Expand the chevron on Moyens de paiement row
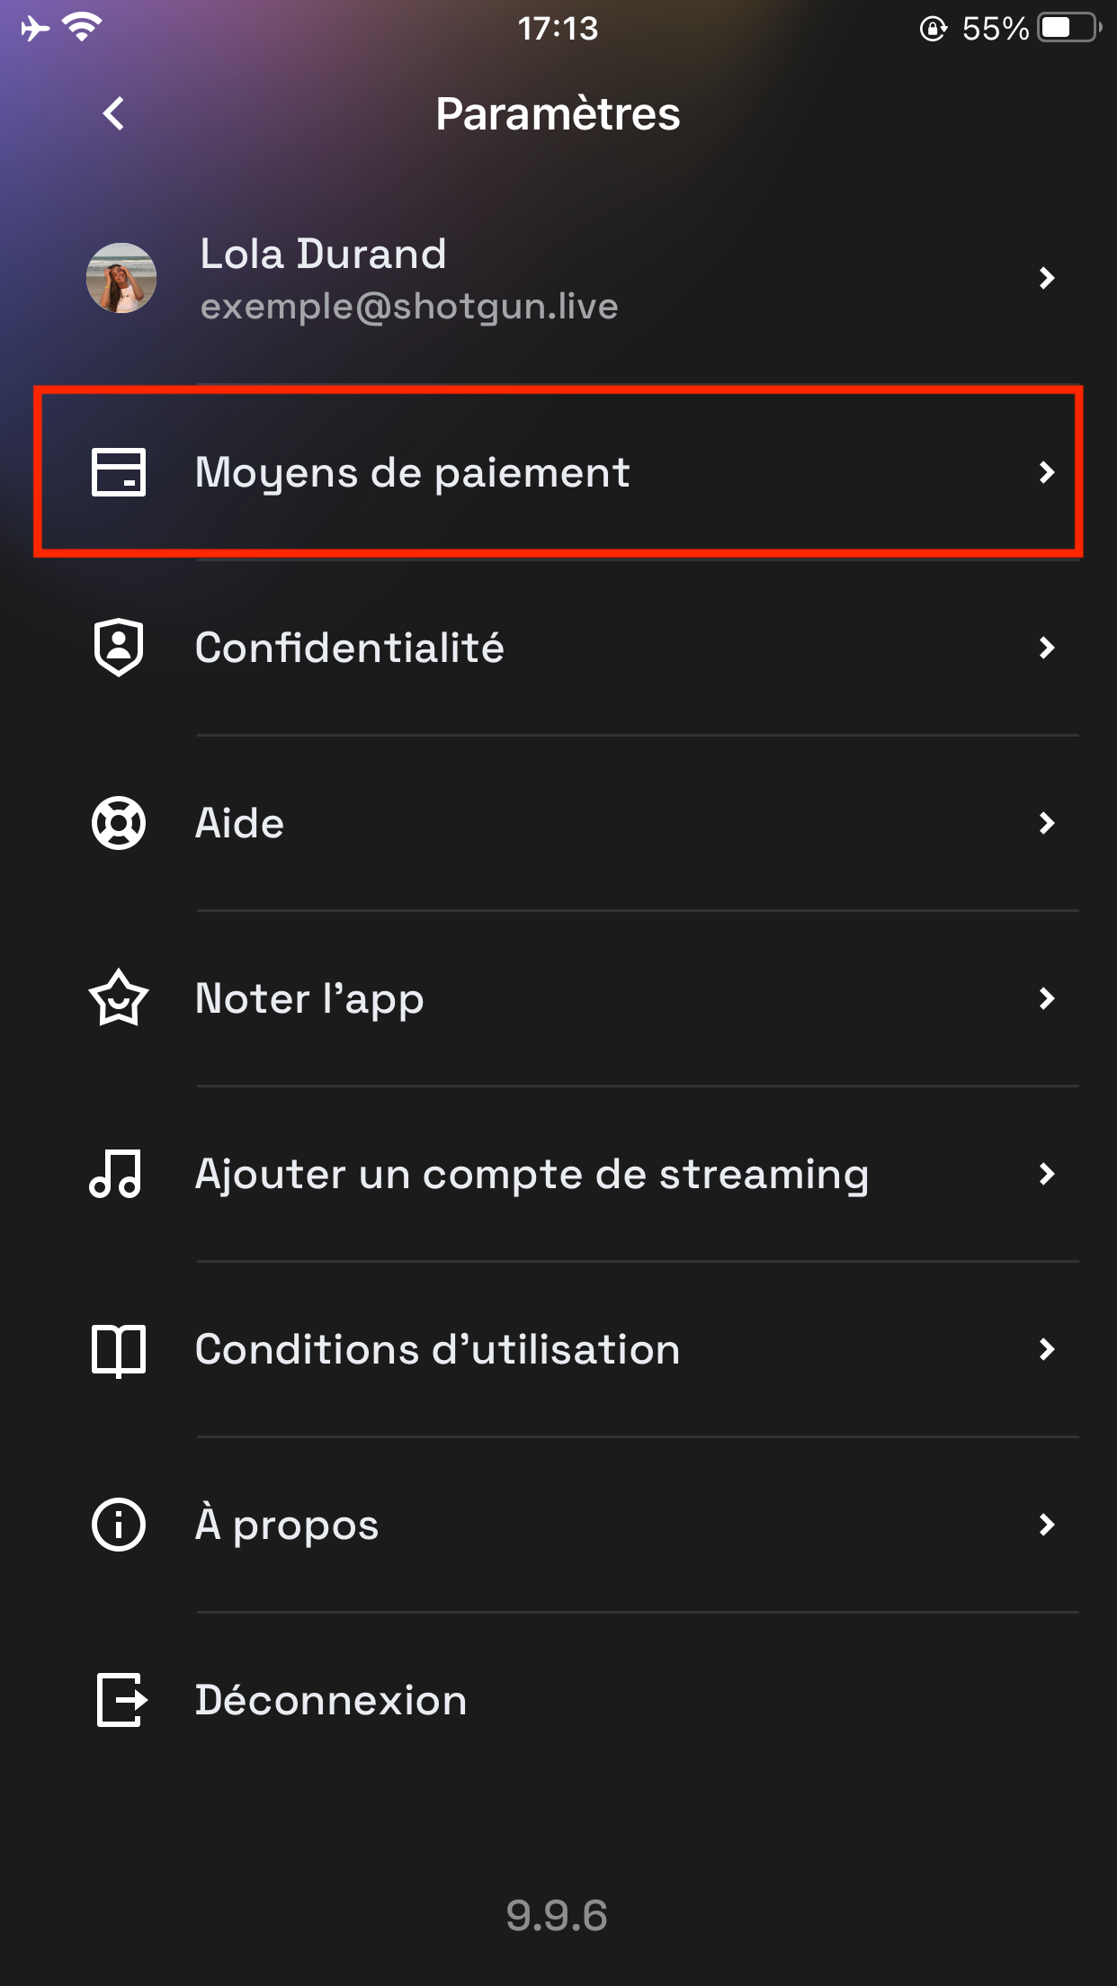1117x1986 pixels. 1046,472
